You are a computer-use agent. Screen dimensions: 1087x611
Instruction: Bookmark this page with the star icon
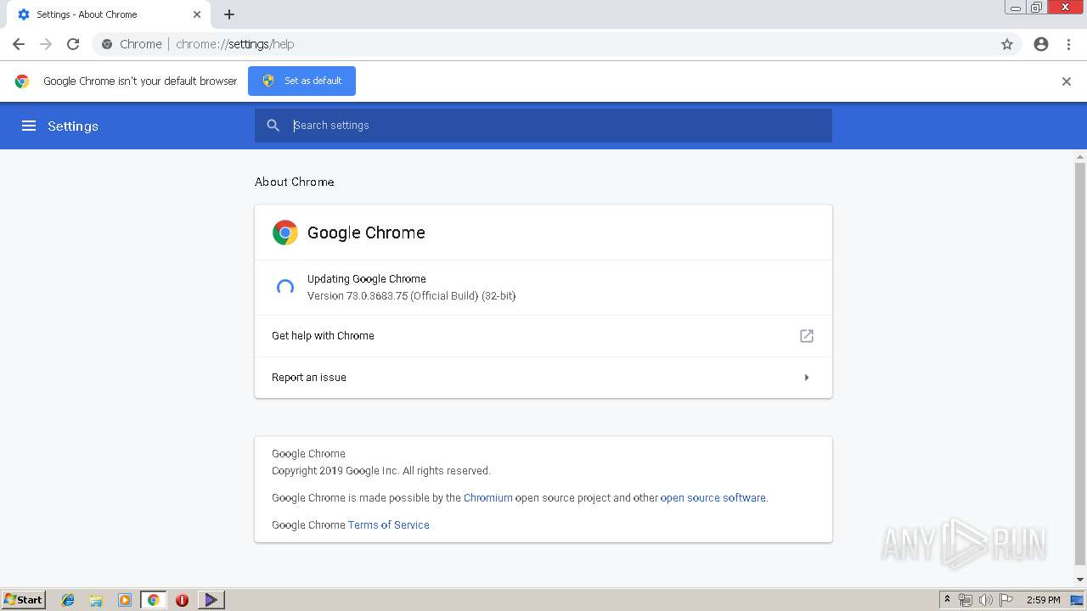point(1007,44)
